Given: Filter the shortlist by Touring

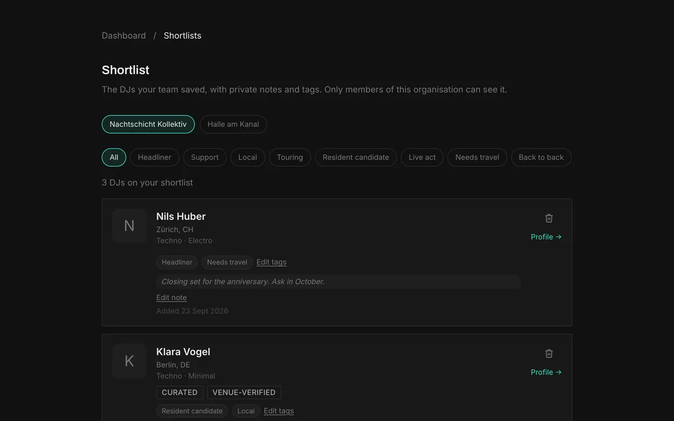Looking at the screenshot, I should (290, 157).
